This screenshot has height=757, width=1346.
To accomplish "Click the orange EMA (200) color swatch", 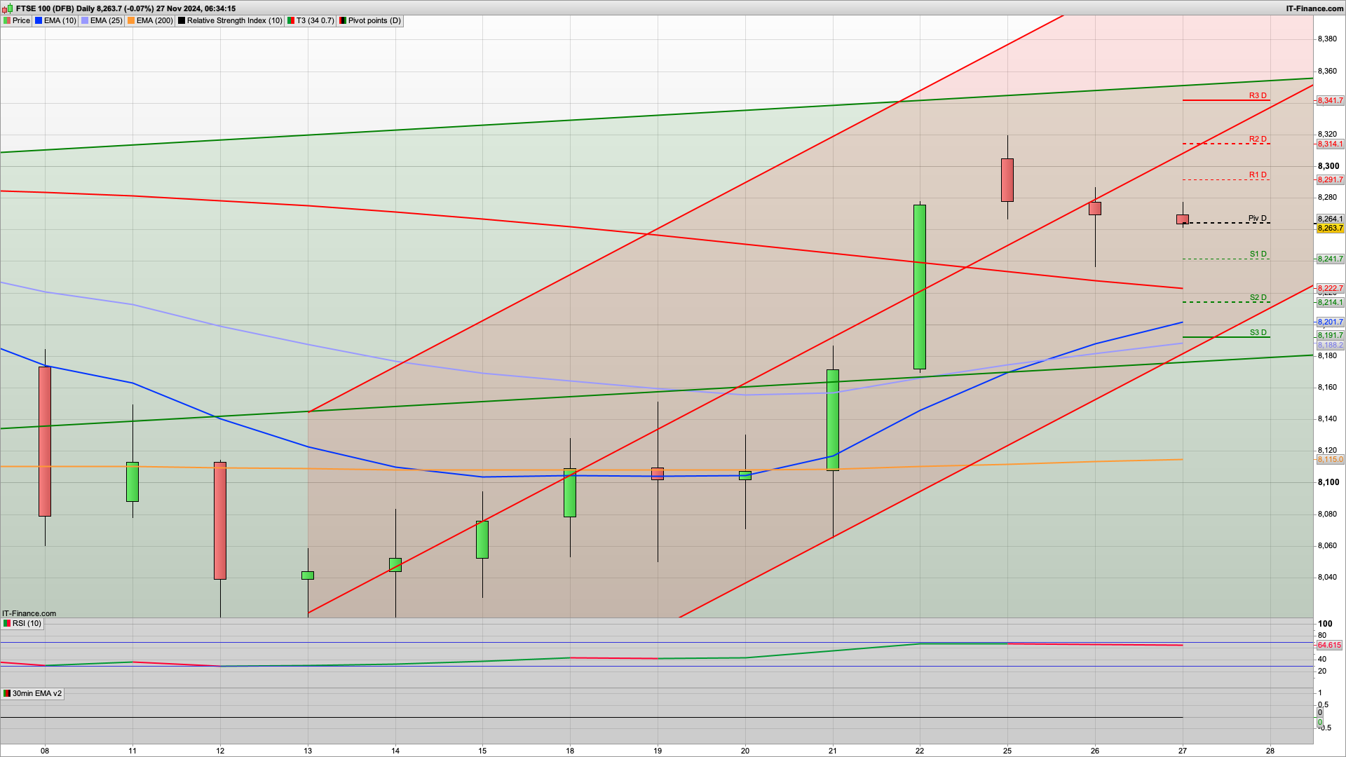I will (x=131, y=20).
